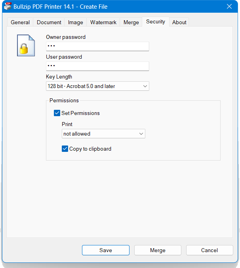Image resolution: width=240 pixels, height=268 pixels.
Task: Close the Create File dialog window
Action: coord(229,6)
